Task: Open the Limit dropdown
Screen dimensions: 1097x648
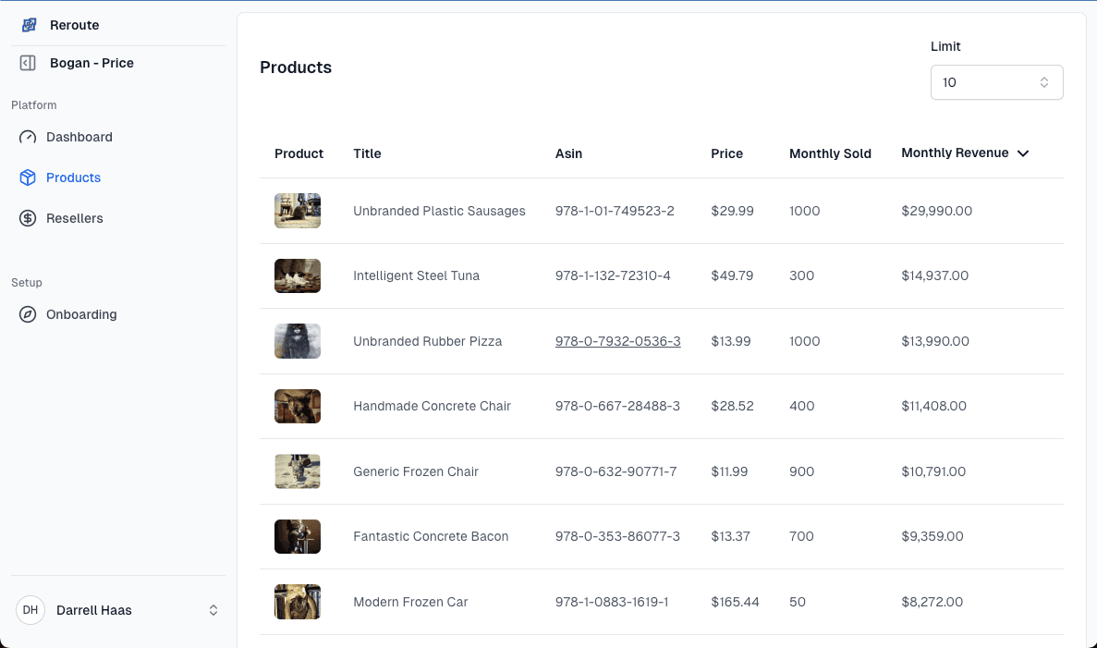Action: pos(996,82)
